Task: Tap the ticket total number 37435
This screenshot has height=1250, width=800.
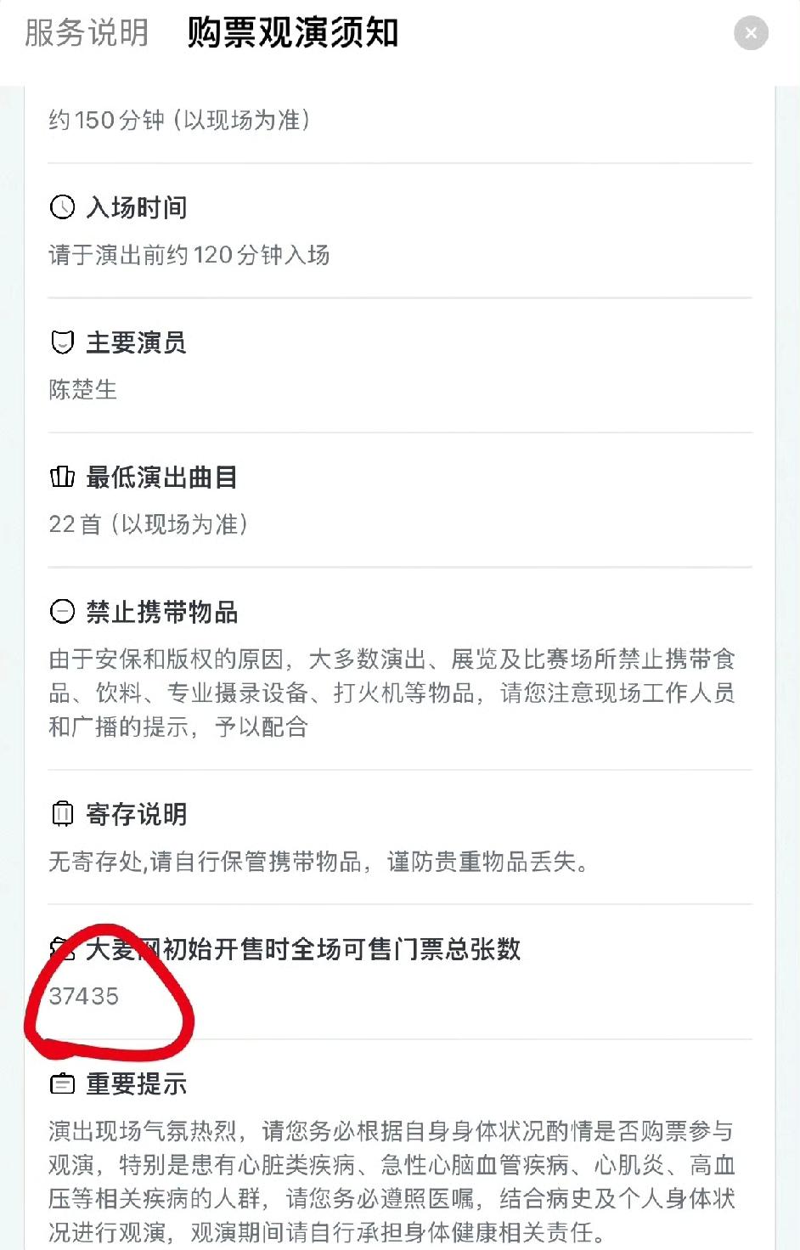Action: tap(84, 996)
